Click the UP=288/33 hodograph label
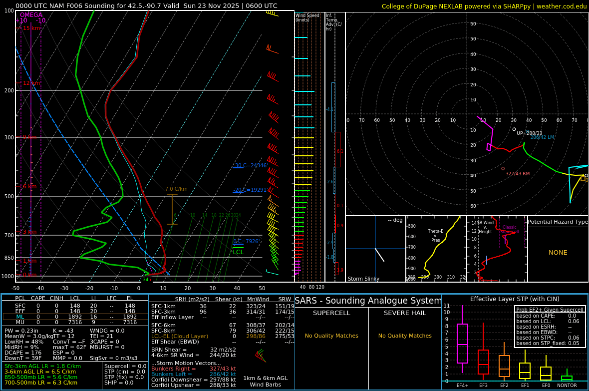Screen dimensions: 589x391 click(x=529, y=133)
